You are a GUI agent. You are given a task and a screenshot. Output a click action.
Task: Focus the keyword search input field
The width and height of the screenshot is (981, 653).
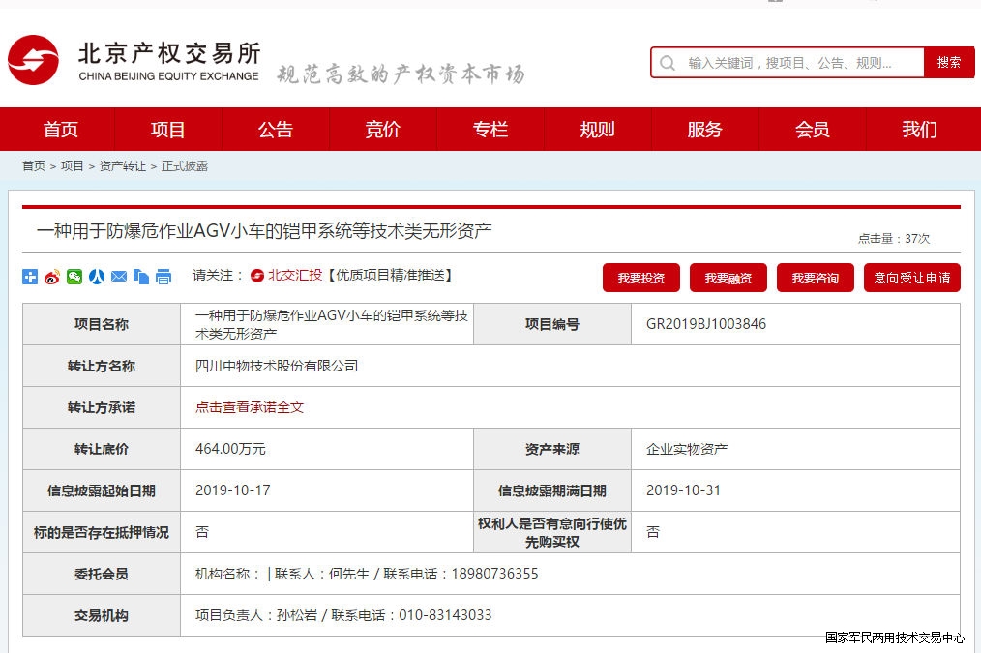(x=788, y=63)
